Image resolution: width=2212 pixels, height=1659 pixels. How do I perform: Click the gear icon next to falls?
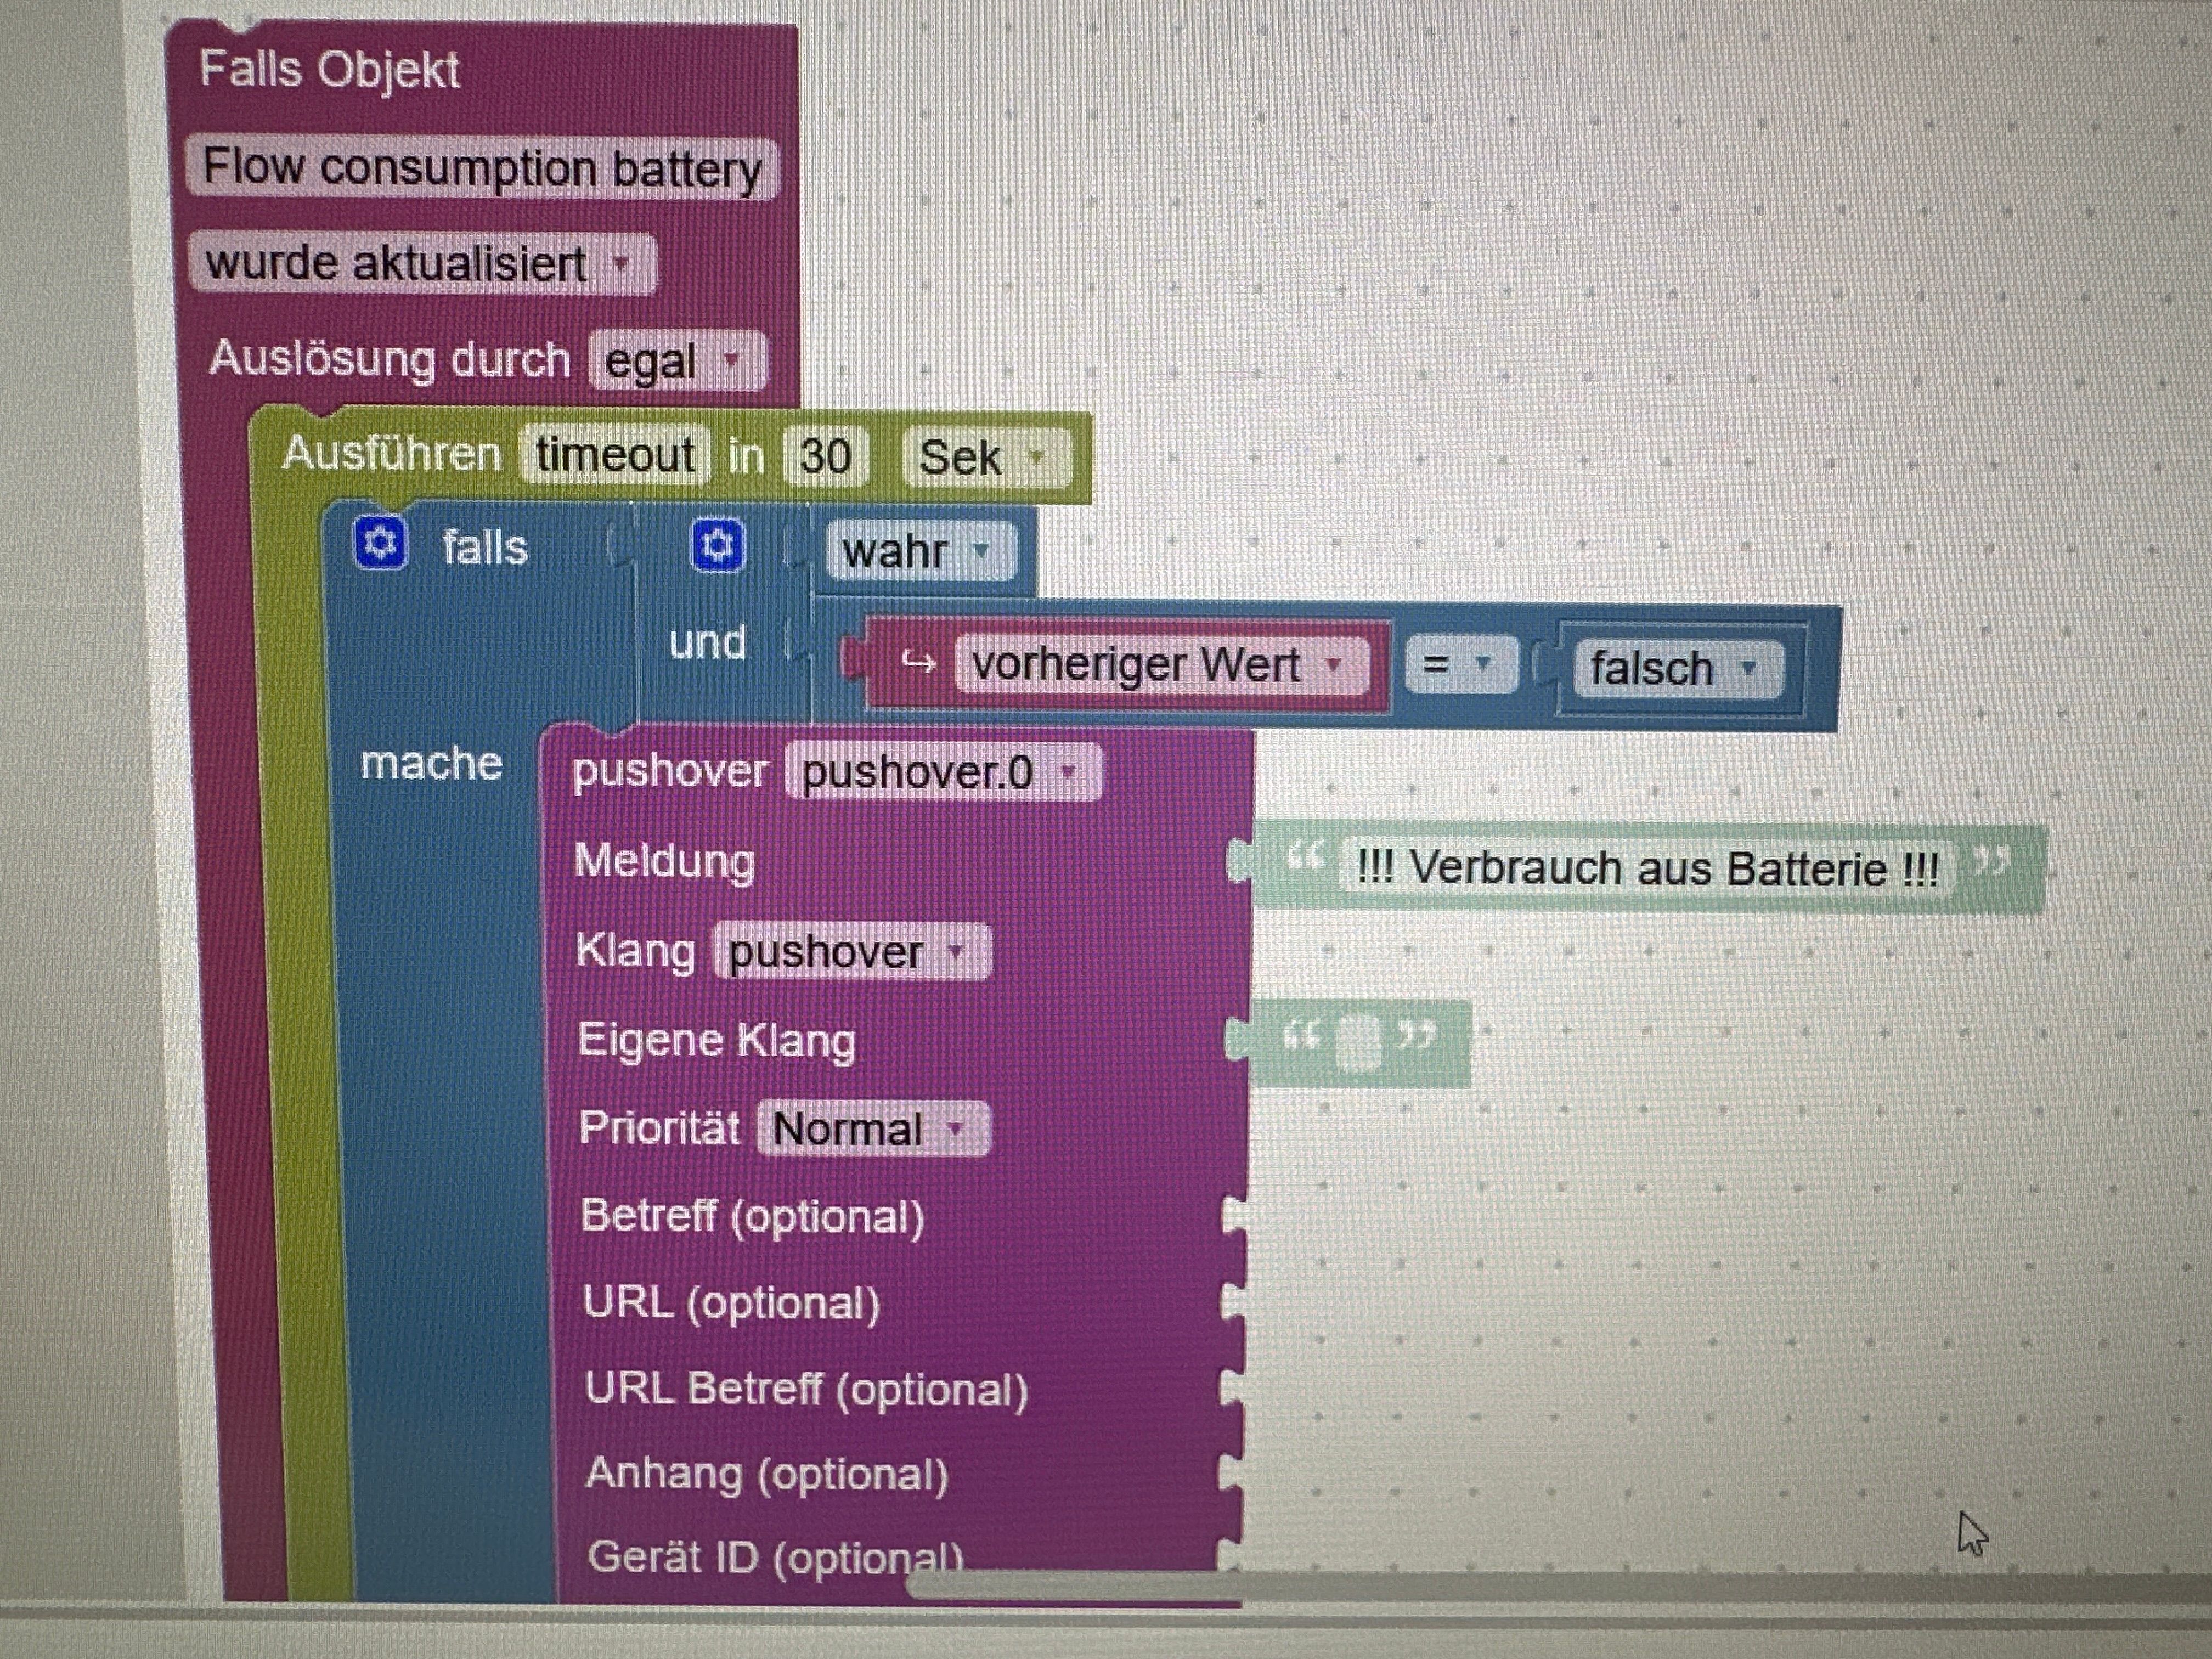[381, 544]
